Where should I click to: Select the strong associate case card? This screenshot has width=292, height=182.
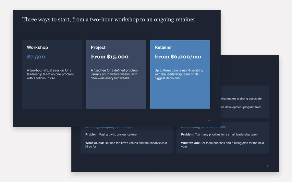(x=245, y=102)
